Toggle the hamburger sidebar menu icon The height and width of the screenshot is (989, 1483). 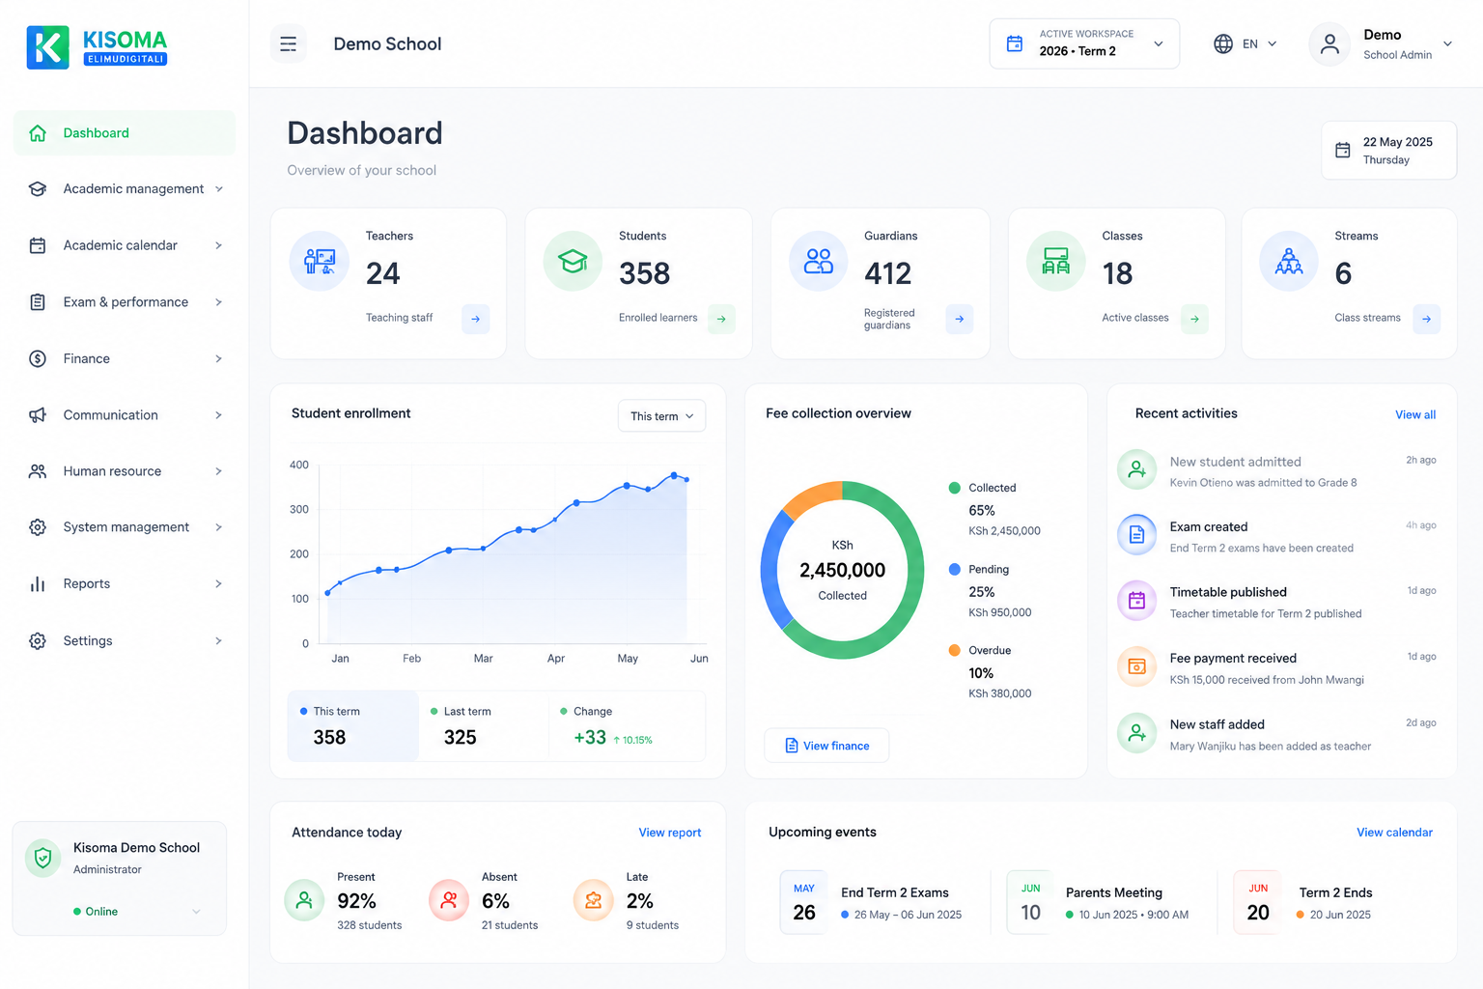coord(288,43)
